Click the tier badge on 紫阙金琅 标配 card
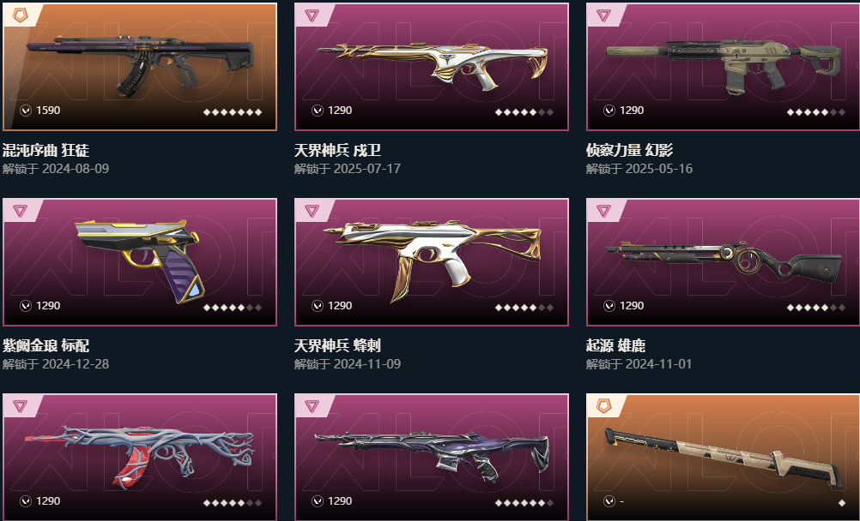Screen dimensions: 860x521 point(20,211)
